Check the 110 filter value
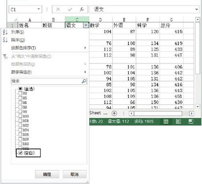 (x=20, y=144)
